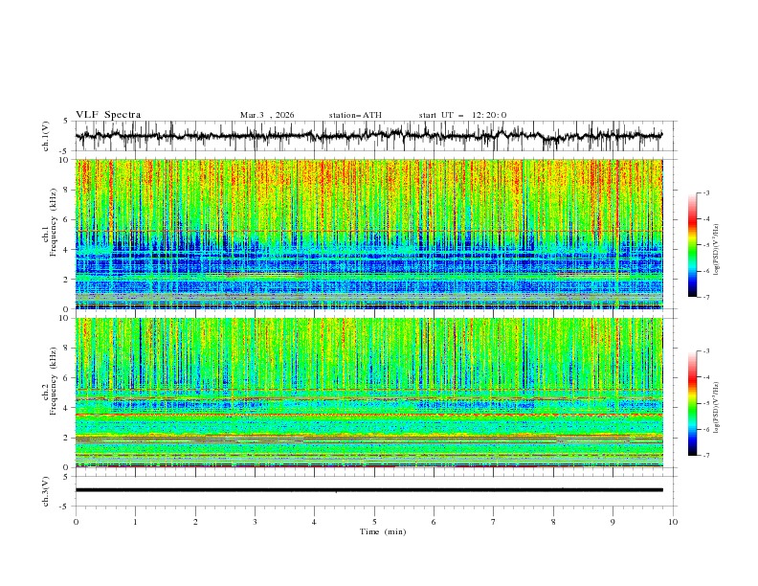Click time axis tick label '4'
This screenshot has height=586, width=758.
(x=314, y=522)
